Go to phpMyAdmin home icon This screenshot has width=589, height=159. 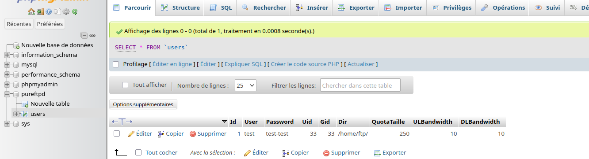pos(31,11)
